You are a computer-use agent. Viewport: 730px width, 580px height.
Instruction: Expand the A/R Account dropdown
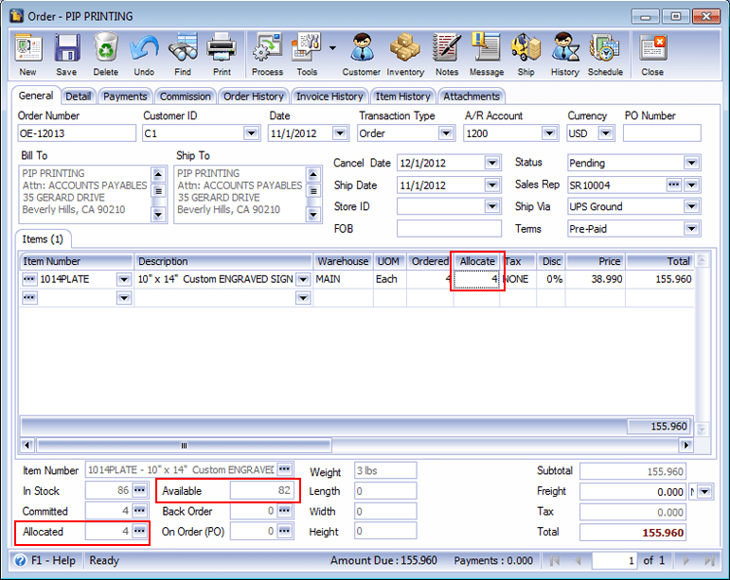tap(549, 133)
